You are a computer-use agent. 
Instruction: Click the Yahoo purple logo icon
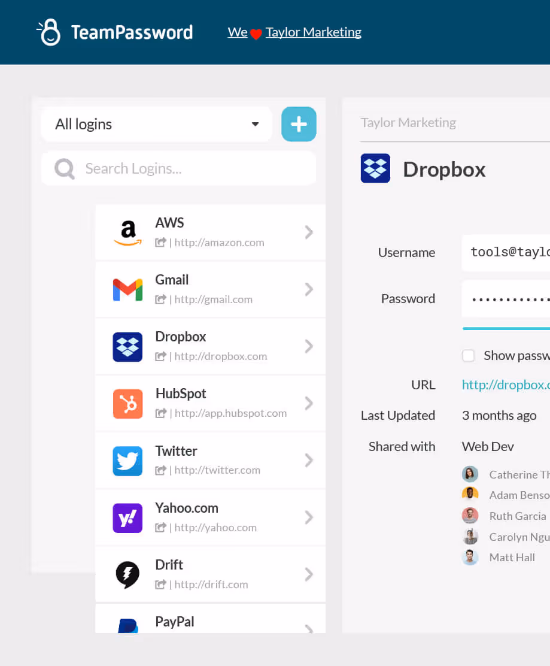[x=127, y=517]
